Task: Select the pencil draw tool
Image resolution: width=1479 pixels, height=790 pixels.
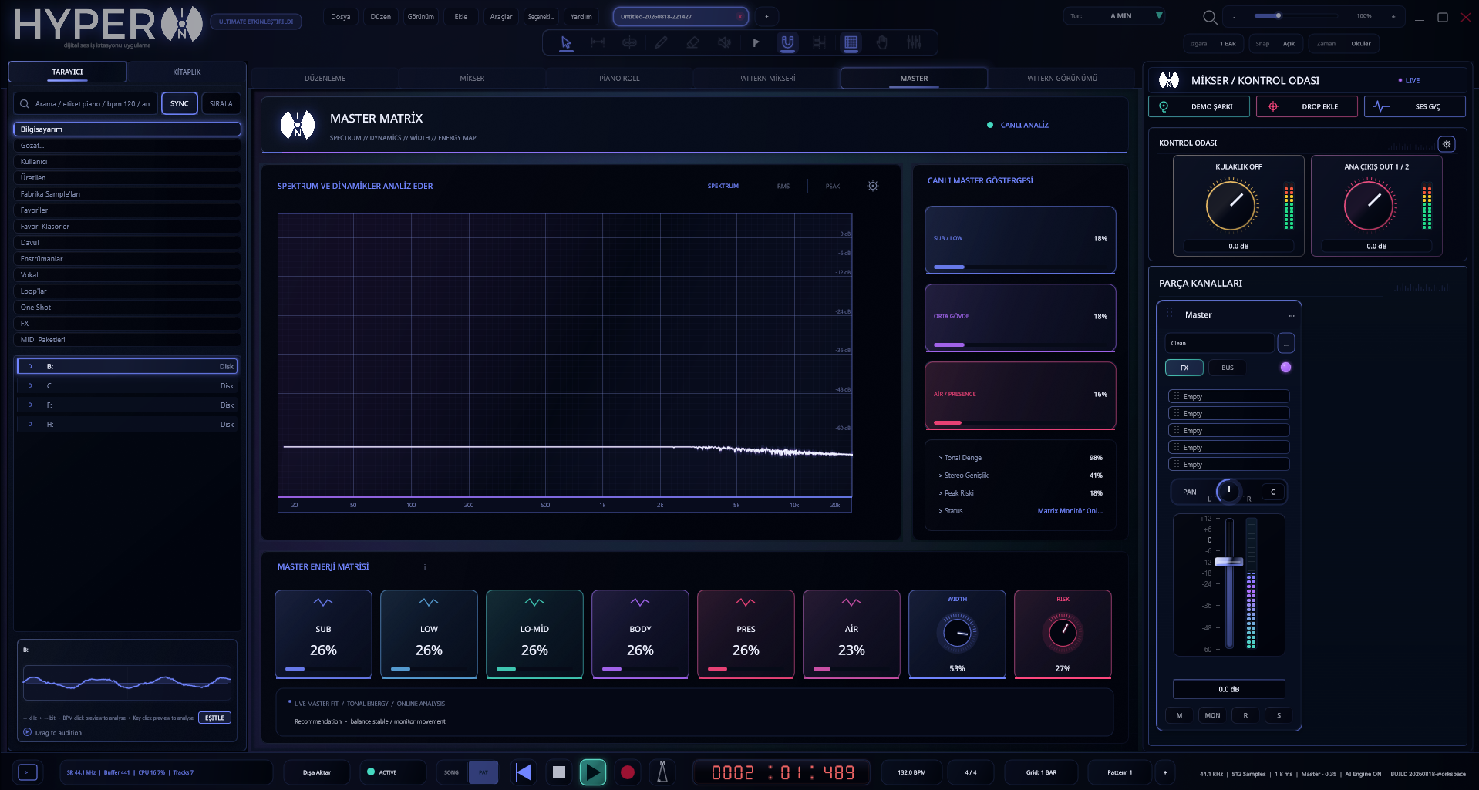Action: coord(661,43)
